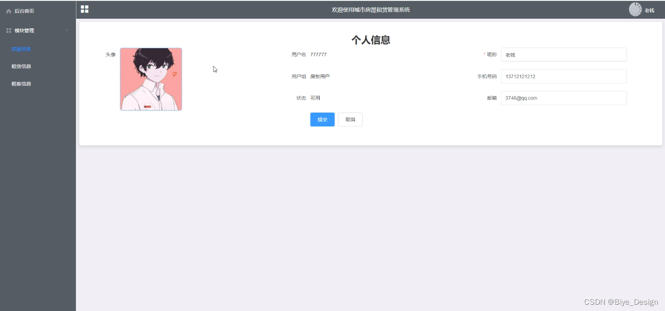Click the status value 可用

(315, 98)
